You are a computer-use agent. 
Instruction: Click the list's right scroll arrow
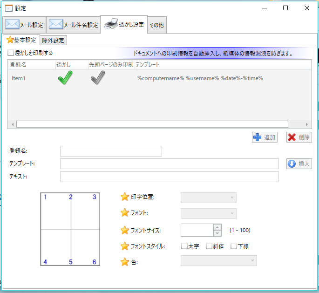pos(307,124)
